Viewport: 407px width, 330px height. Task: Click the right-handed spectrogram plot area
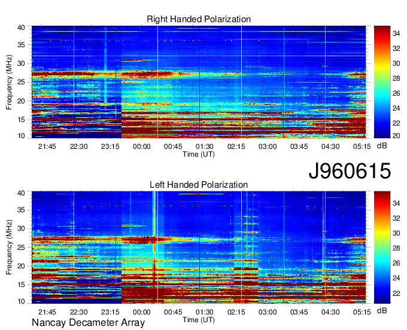199,82
